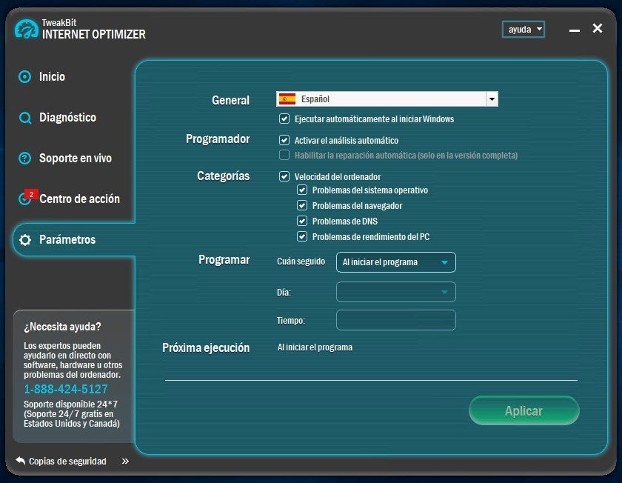The width and height of the screenshot is (622, 483).
Task: Toggle Ejecutar automáticamente al iniciar Windows
Action: click(284, 119)
